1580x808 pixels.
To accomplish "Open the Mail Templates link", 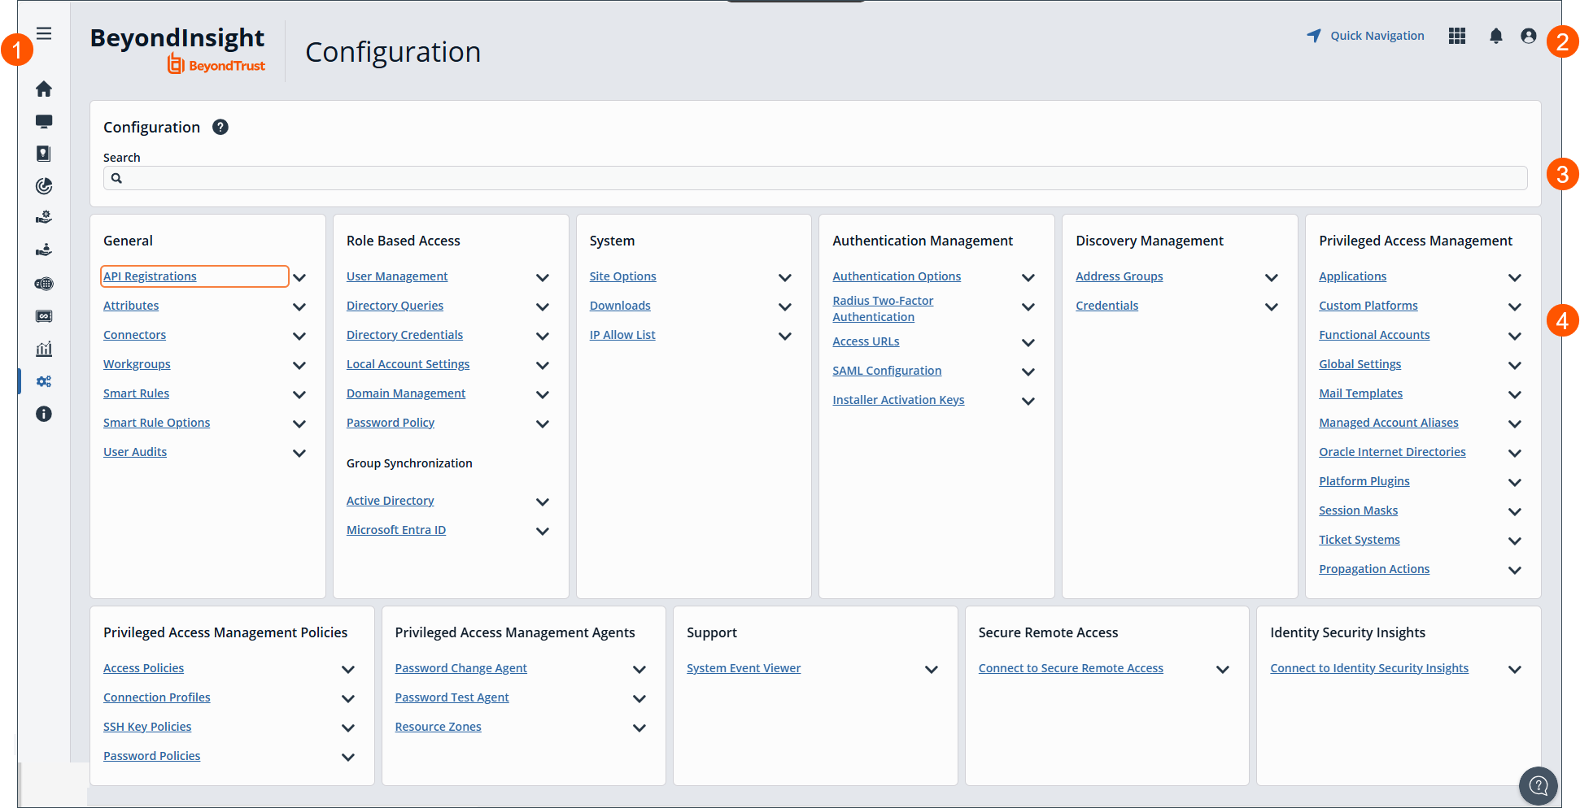I will [x=1360, y=393].
